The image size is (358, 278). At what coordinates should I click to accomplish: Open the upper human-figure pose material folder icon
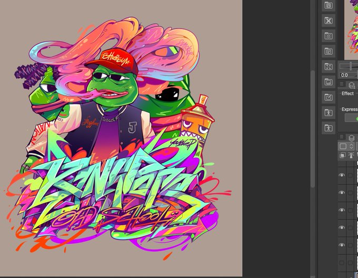coord(329,113)
